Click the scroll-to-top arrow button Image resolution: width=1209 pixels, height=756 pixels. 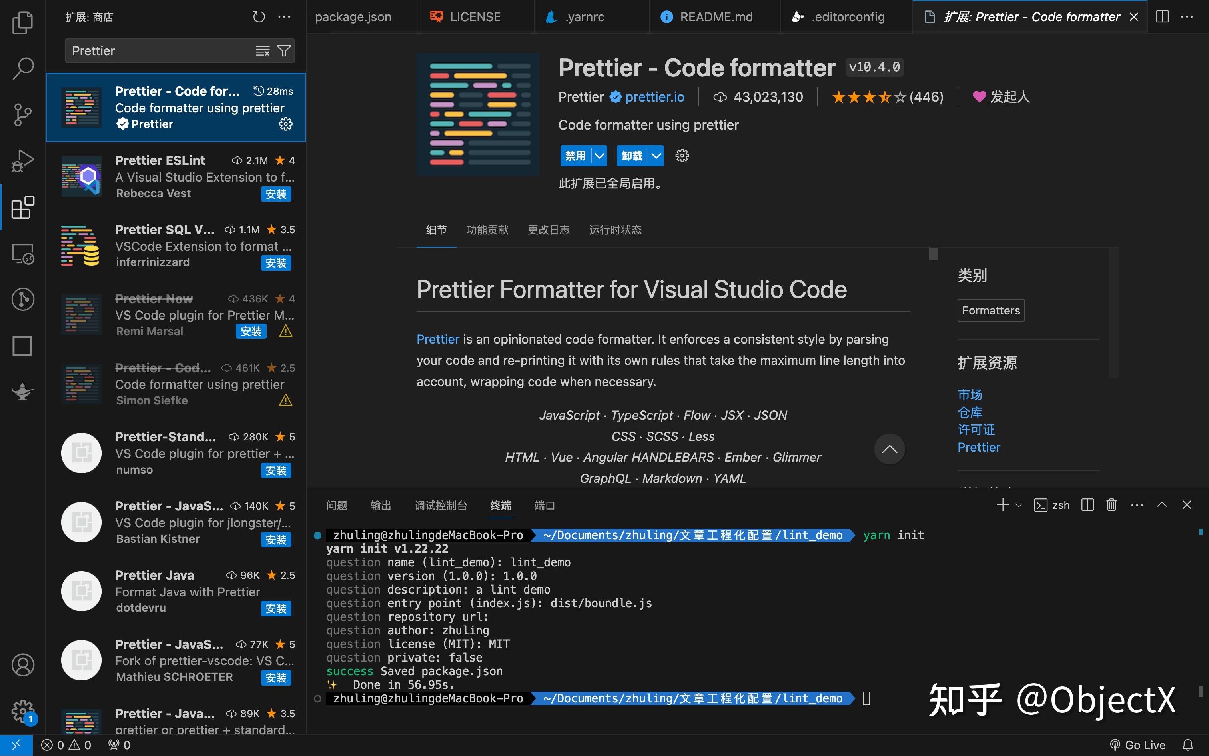click(x=889, y=449)
